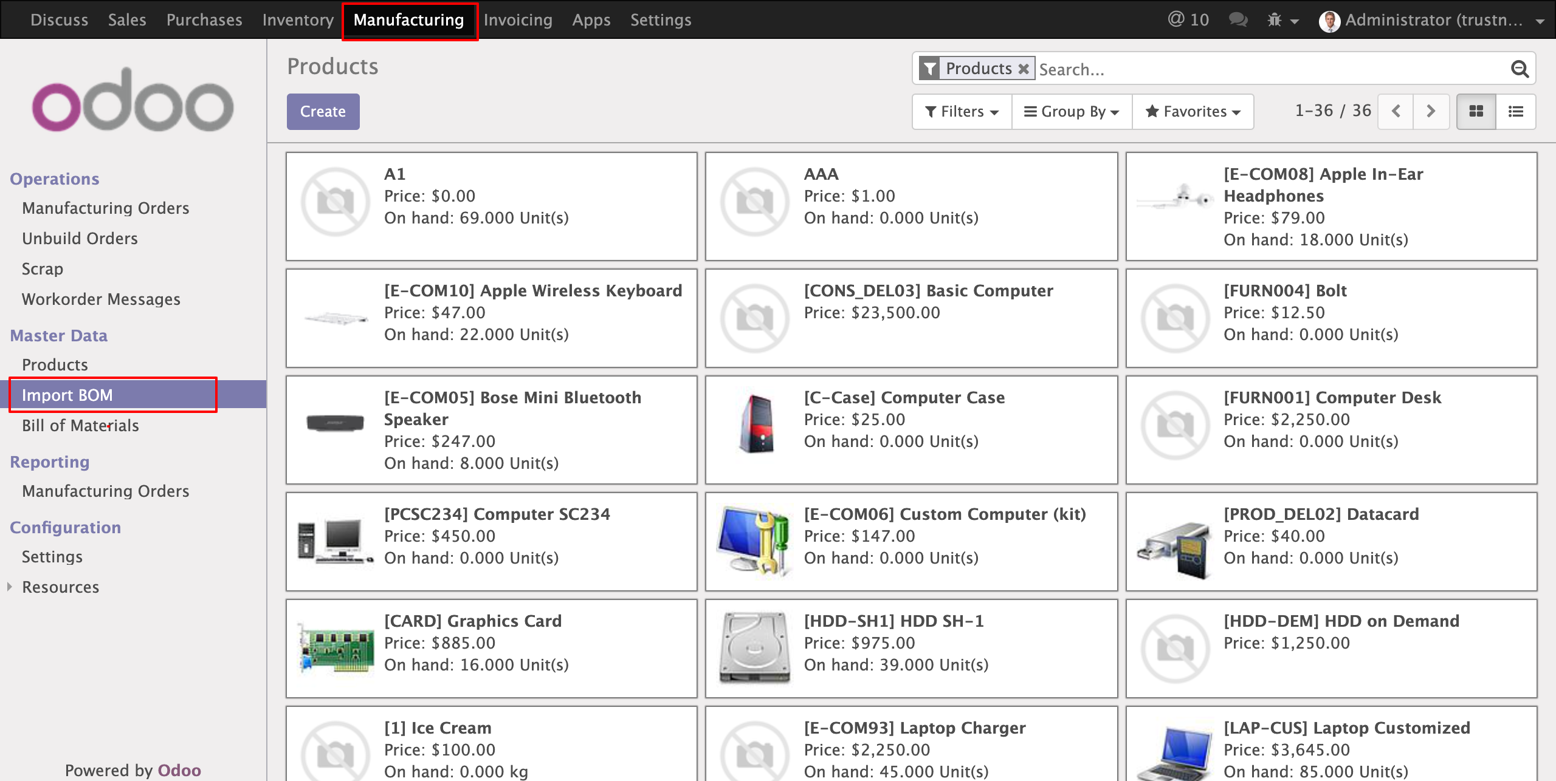Select Bill of Materials in sidebar

click(x=80, y=425)
